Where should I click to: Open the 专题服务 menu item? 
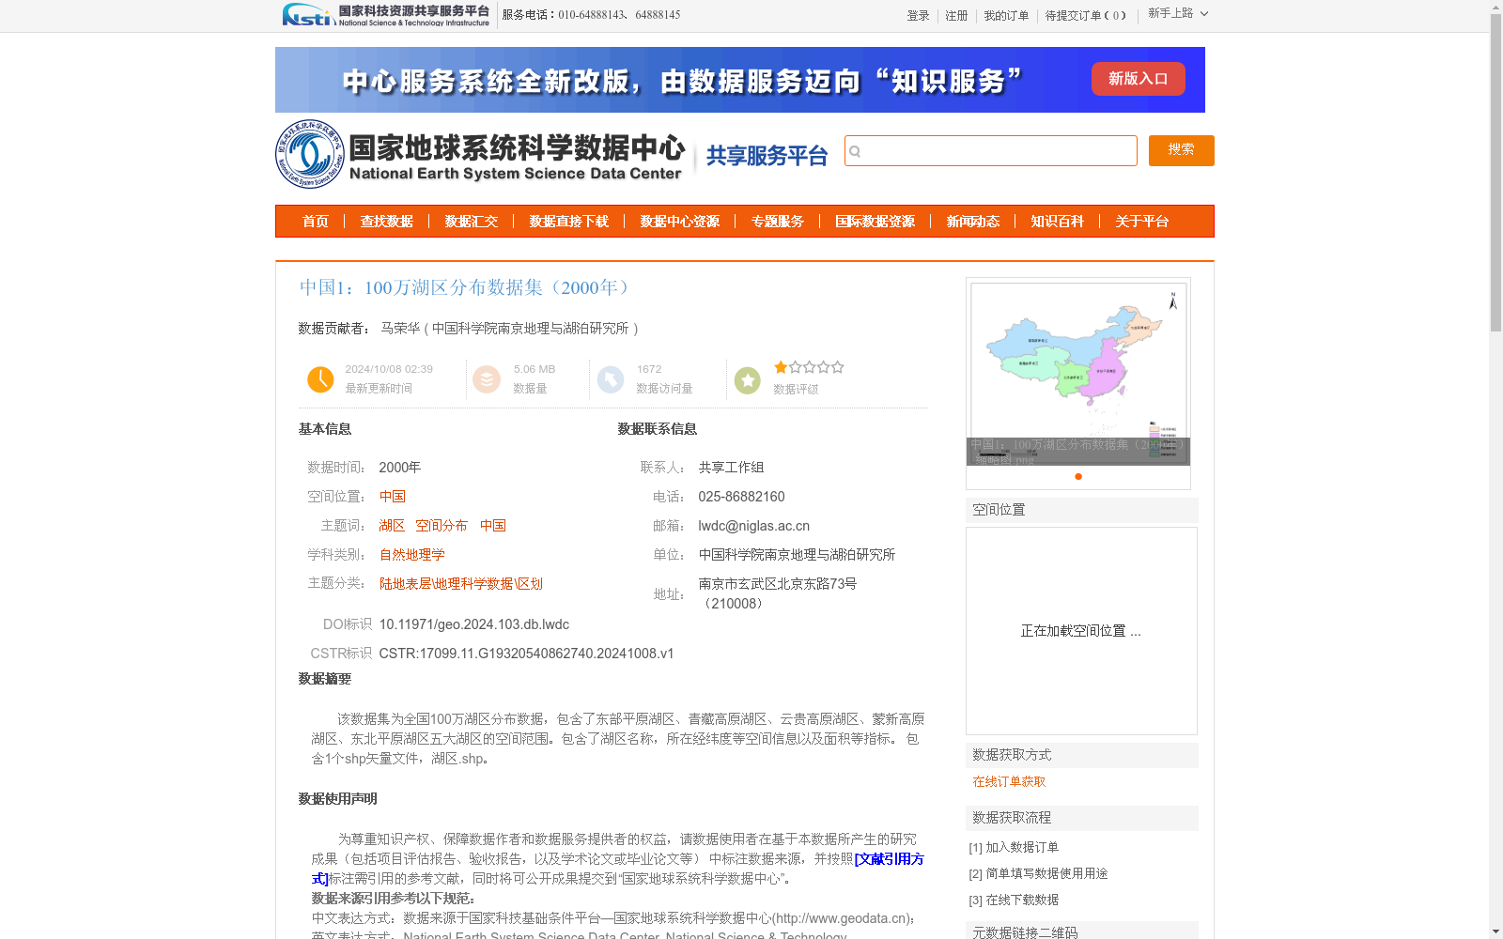[x=778, y=222]
